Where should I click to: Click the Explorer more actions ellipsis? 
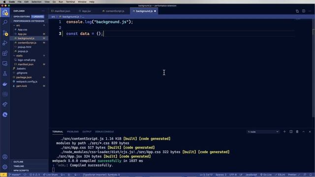(43, 11)
